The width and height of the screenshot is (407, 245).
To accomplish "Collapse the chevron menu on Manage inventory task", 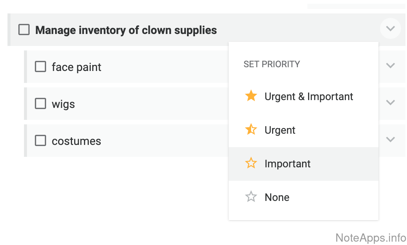I will [x=391, y=28].
